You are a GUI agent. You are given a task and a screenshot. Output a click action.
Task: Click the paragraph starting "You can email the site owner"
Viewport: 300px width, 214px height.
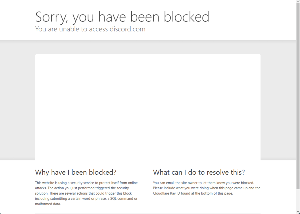(207, 188)
